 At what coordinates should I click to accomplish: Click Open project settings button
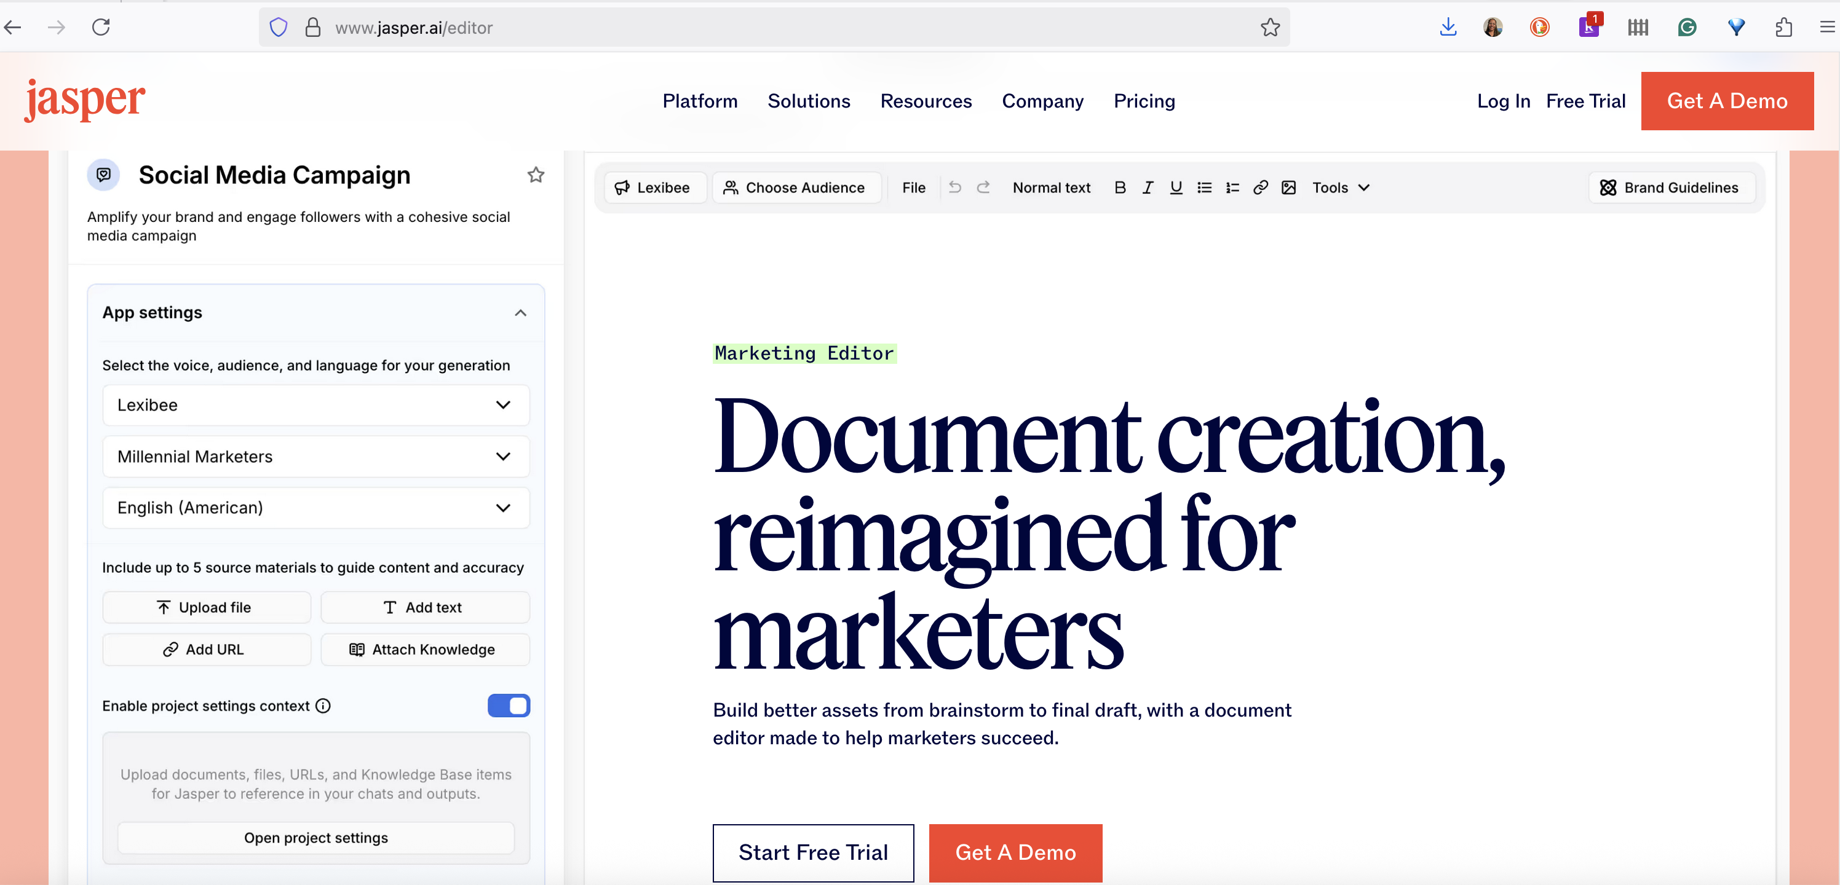pyautogui.click(x=315, y=838)
